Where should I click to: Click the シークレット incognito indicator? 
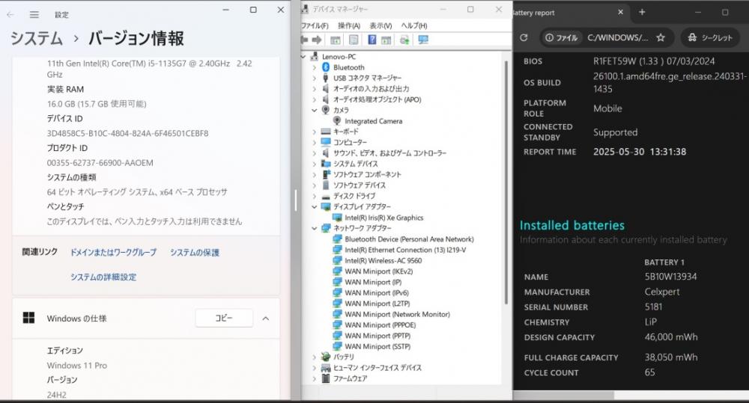coord(710,37)
